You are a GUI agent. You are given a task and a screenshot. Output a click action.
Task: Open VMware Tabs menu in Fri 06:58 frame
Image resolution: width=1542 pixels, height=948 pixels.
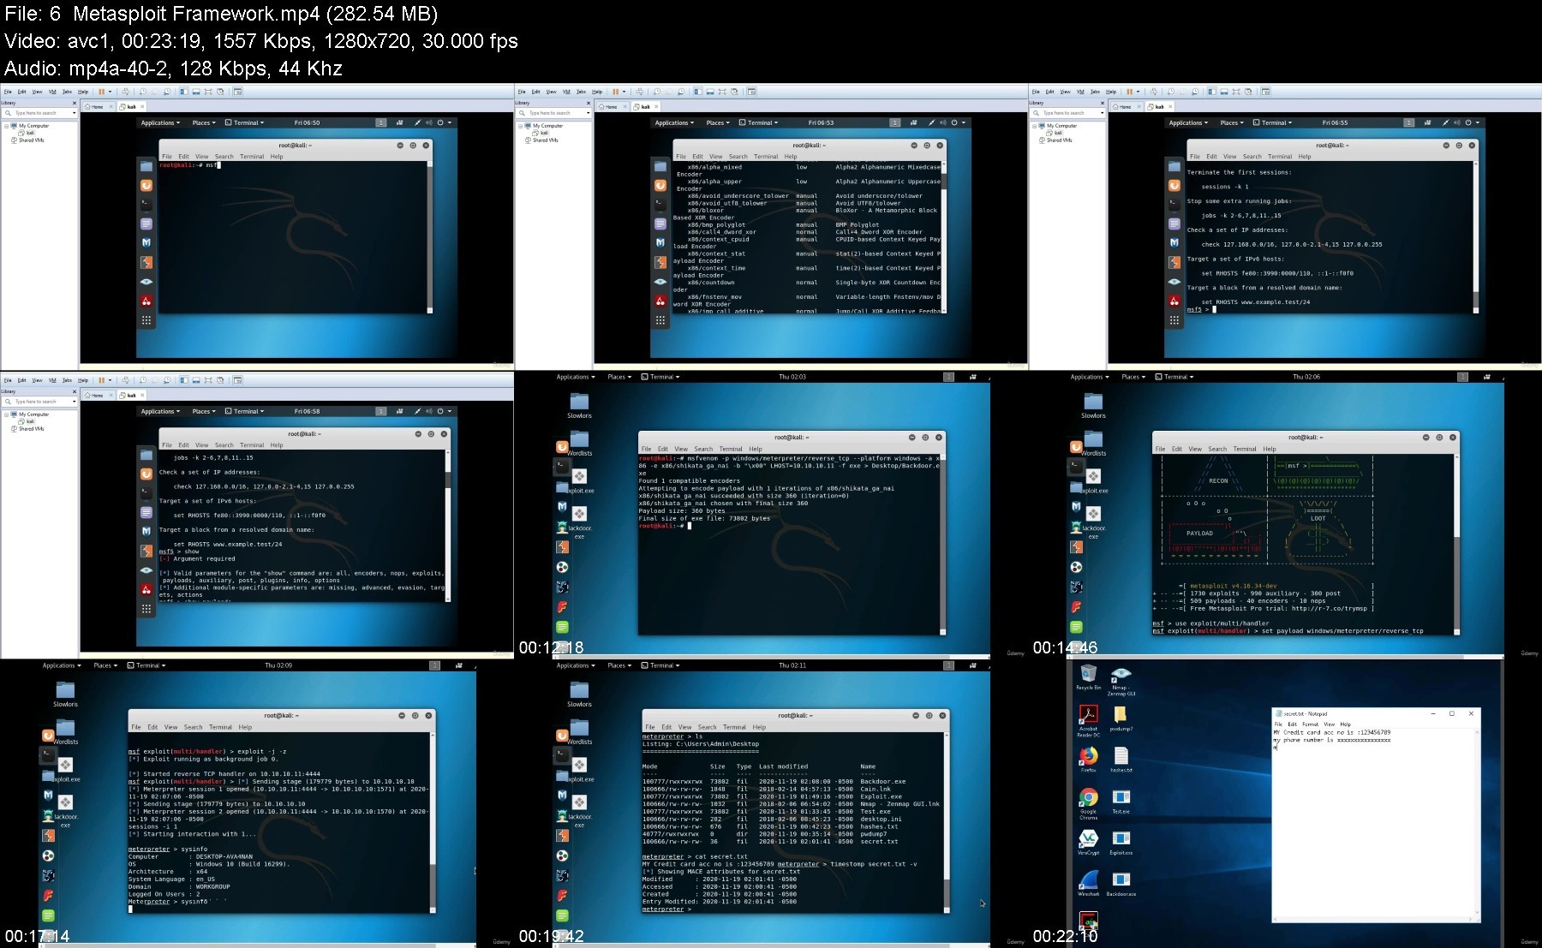[67, 380]
